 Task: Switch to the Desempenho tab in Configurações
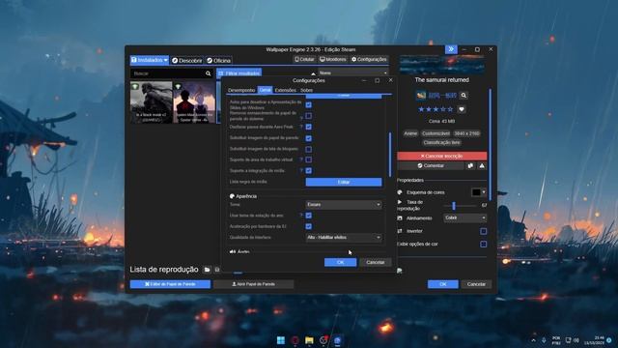241,90
